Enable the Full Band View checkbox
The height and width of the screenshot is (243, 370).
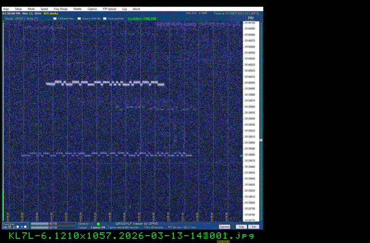coord(55,19)
